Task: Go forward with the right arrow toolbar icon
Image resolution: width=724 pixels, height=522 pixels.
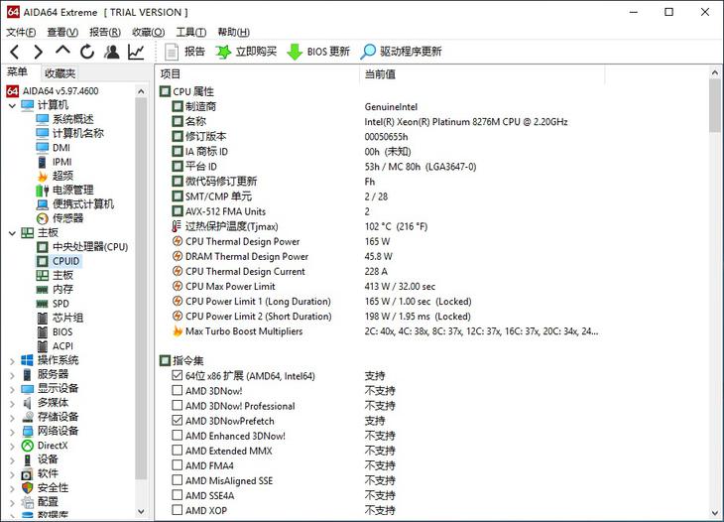Action: tap(39, 52)
